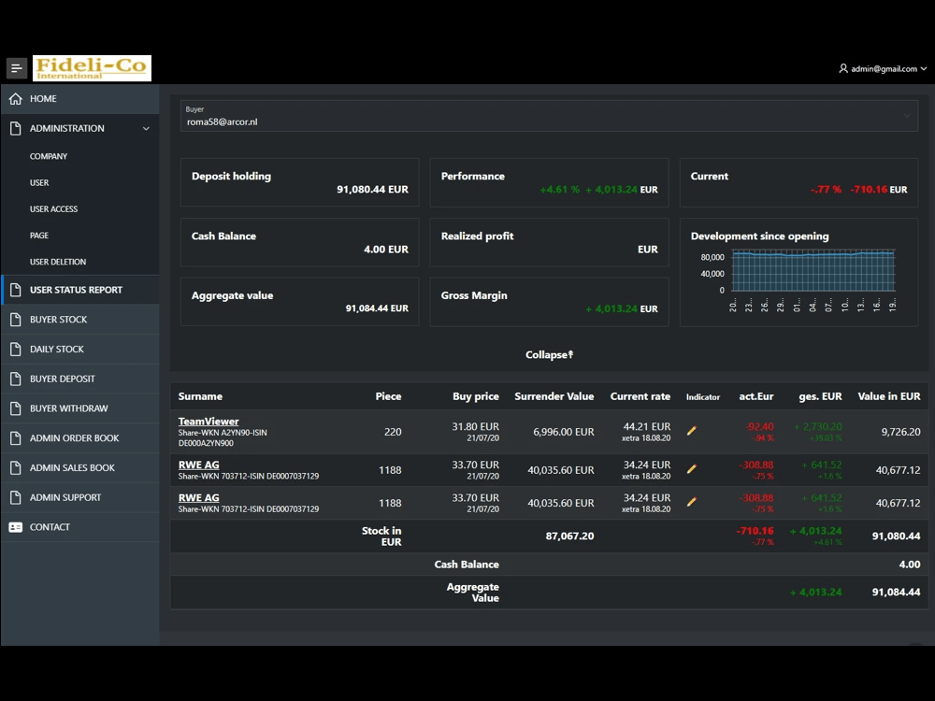Click the Value in EUR column header
This screenshot has width=935, height=701.
[x=888, y=396]
